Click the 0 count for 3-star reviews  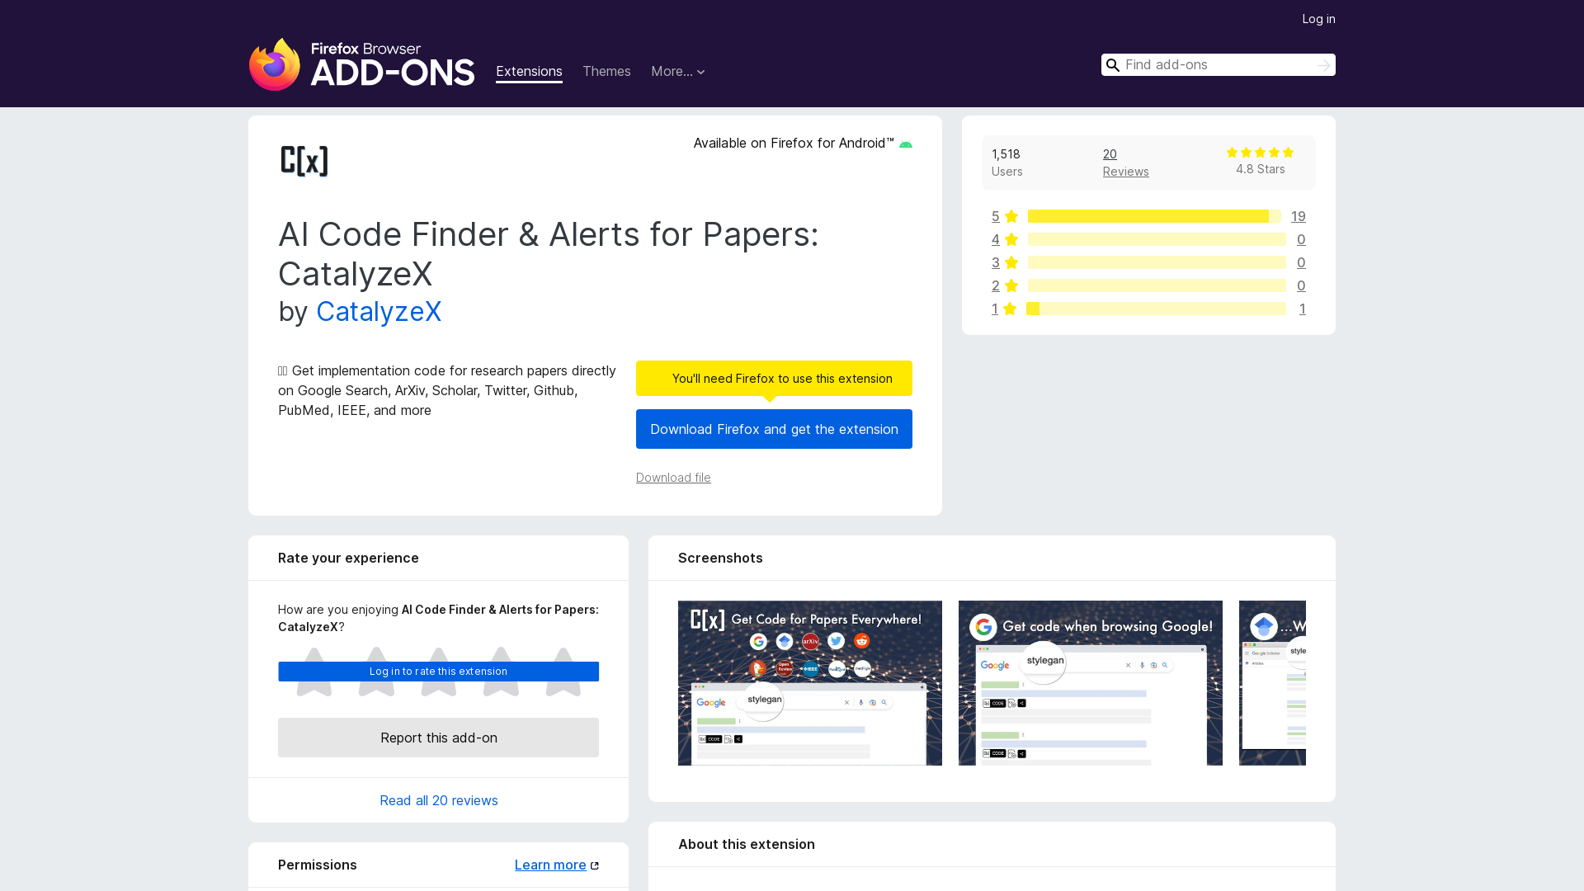(1301, 262)
